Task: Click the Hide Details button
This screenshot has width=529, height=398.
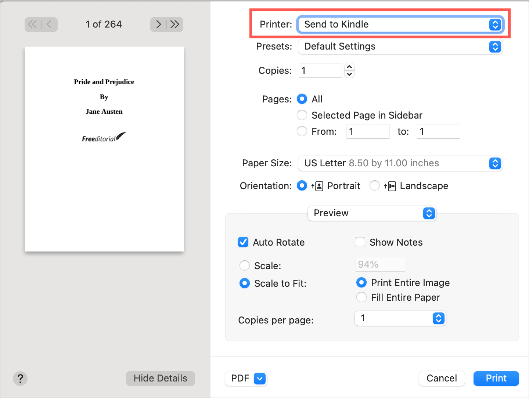Action: tap(161, 379)
